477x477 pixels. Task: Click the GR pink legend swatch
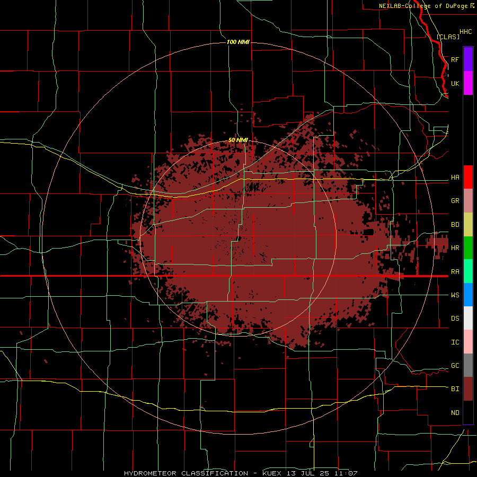tap(468, 201)
